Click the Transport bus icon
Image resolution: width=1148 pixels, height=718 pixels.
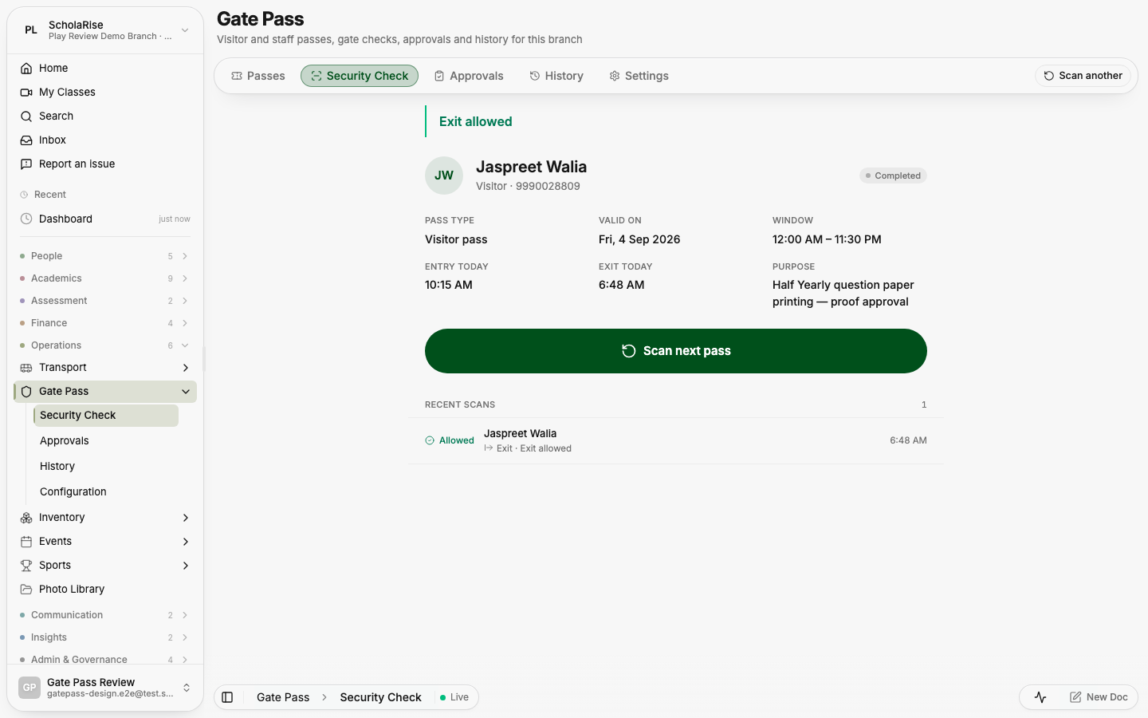tap(26, 368)
